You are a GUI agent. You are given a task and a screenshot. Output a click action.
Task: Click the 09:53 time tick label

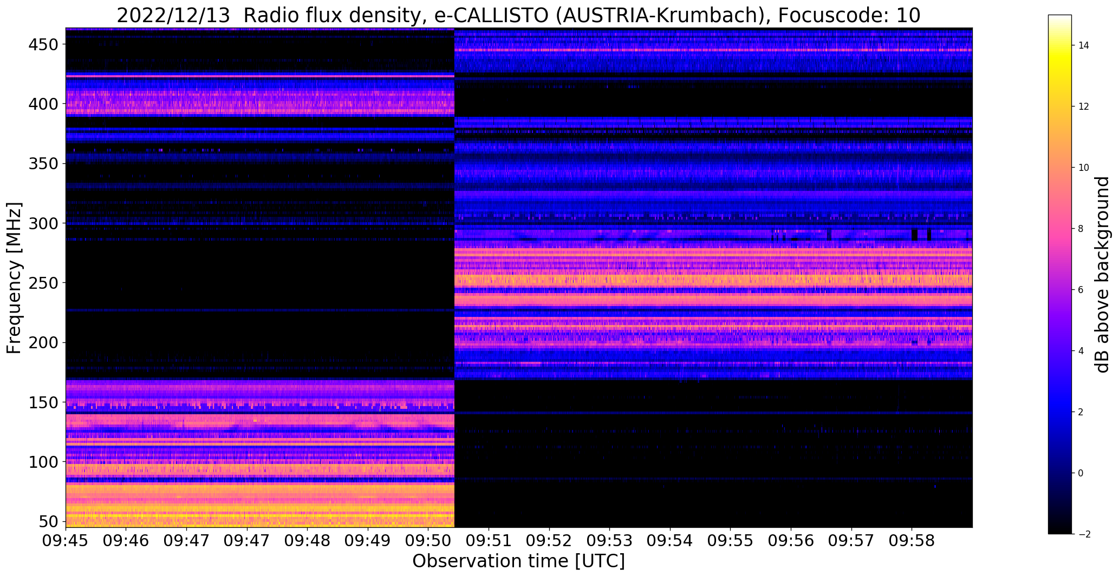[x=610, y=541]
